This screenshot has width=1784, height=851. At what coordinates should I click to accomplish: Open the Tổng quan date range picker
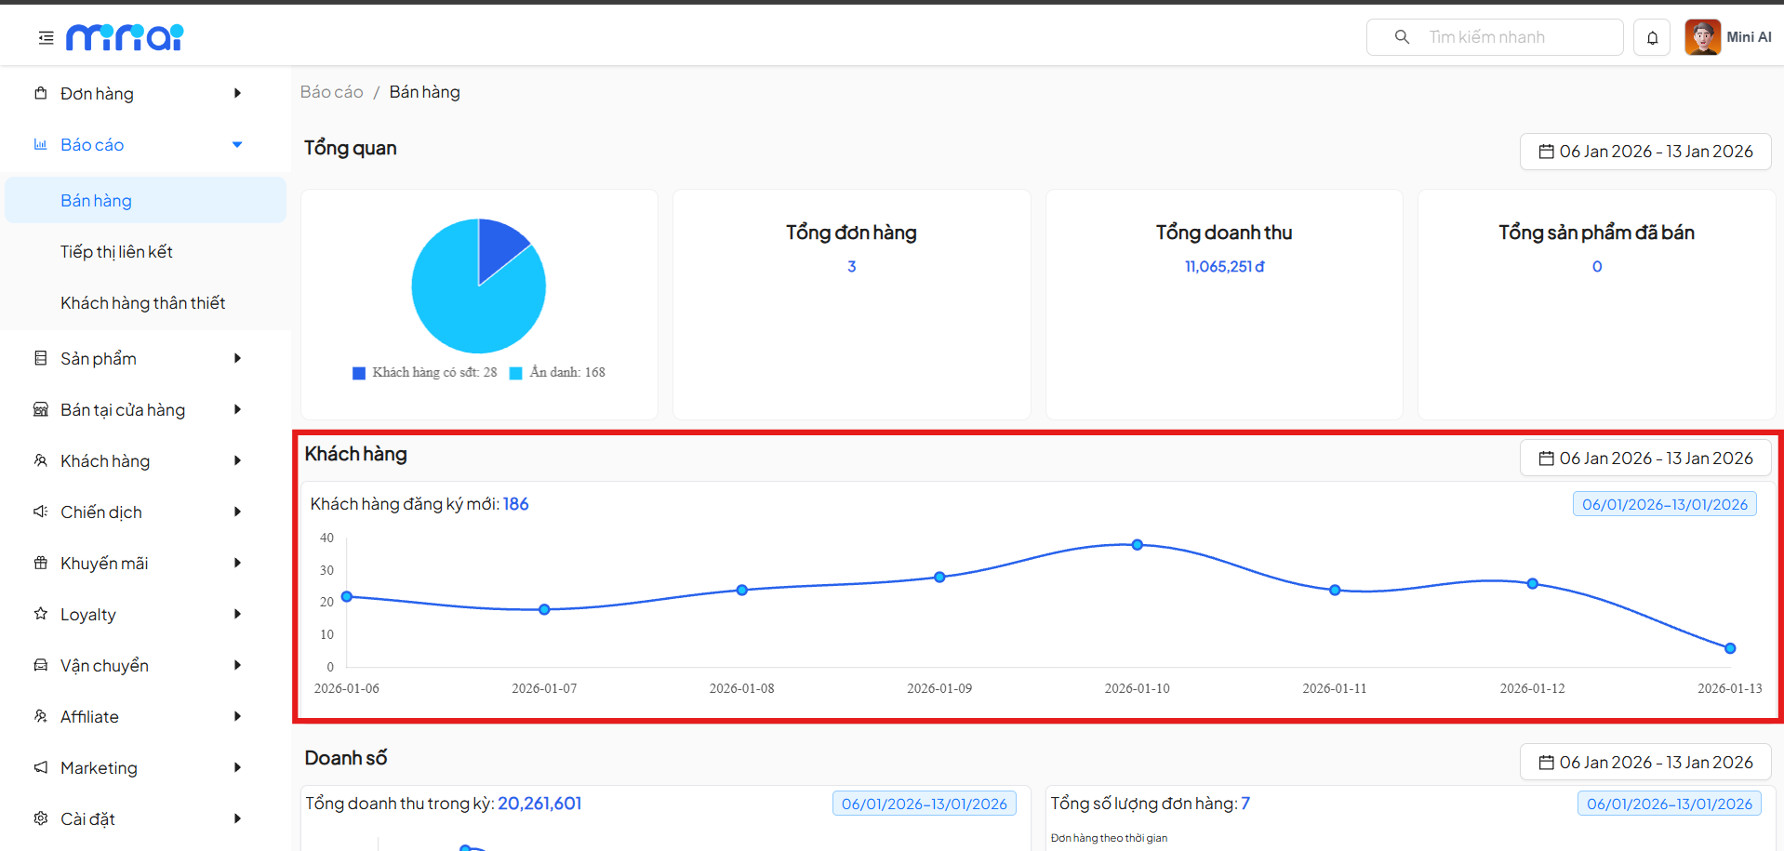click(1644, 152)
